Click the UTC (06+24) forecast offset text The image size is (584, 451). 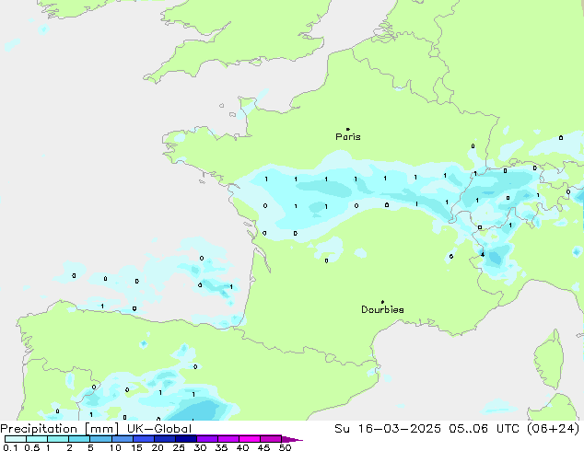pyautogui.click(x=538, y=429)
